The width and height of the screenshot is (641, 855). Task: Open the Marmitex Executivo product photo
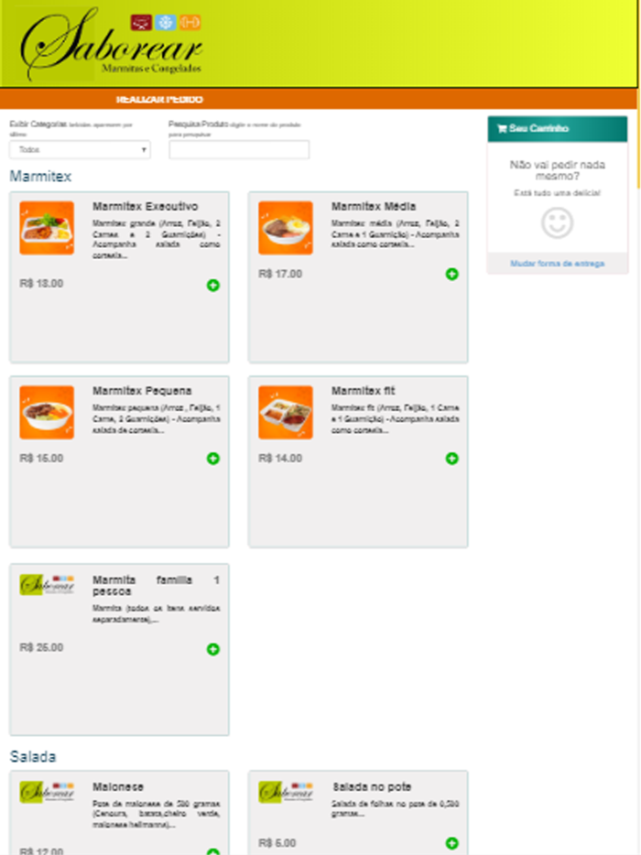pyautogui.click(x=47, y=228)
